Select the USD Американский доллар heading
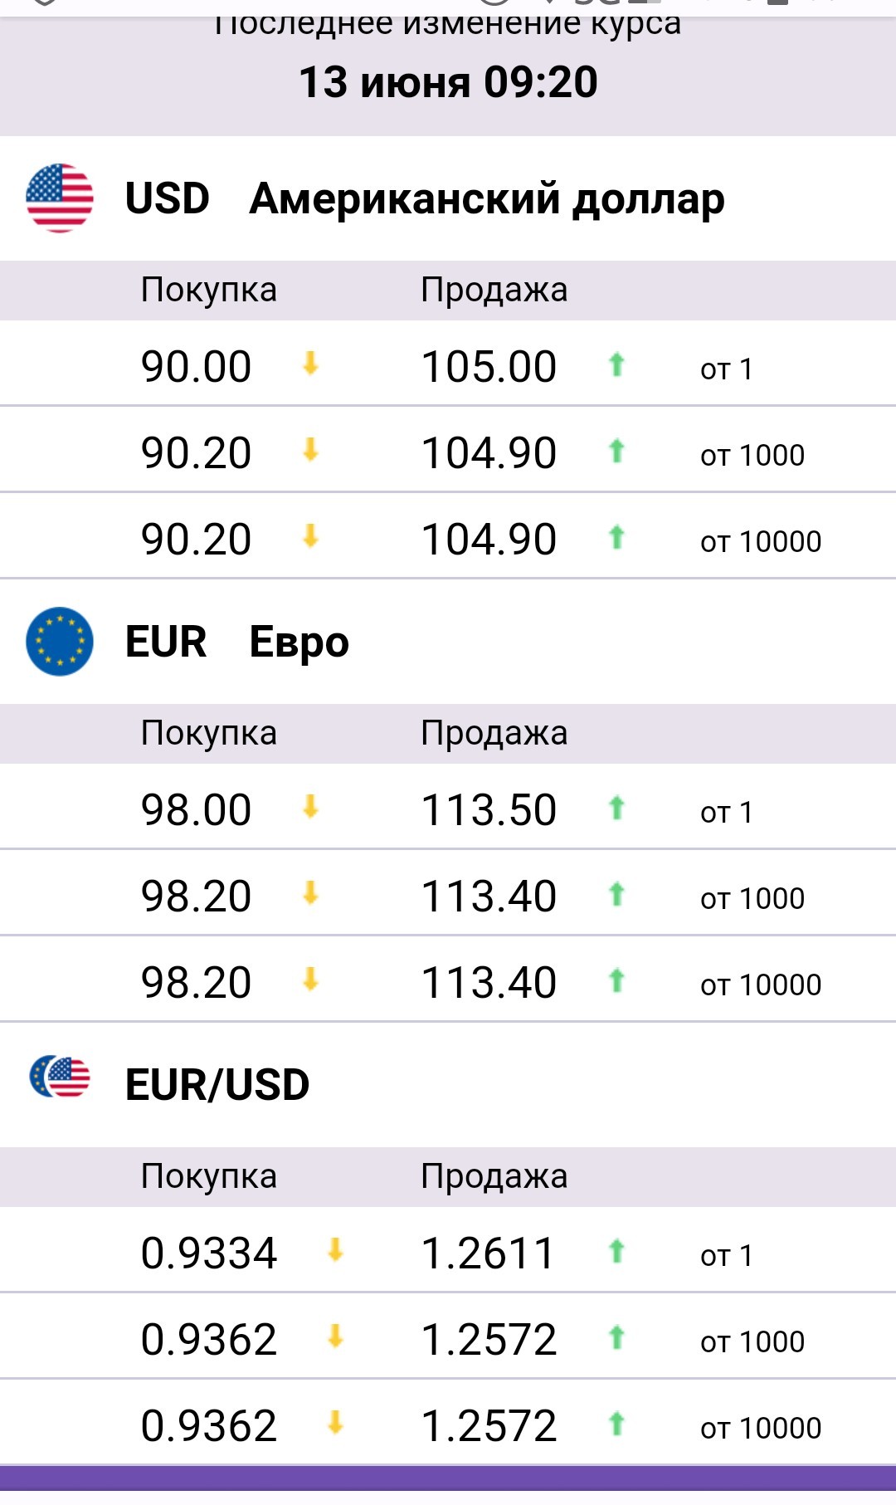This screenshot has width=896, height=1505. [x=425, y=199]
